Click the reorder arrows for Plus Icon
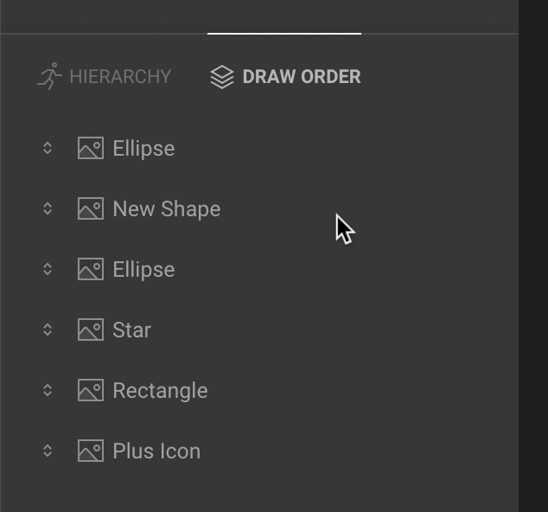The width and height of the screenshot is (548, 512). [x=48, y=451]
